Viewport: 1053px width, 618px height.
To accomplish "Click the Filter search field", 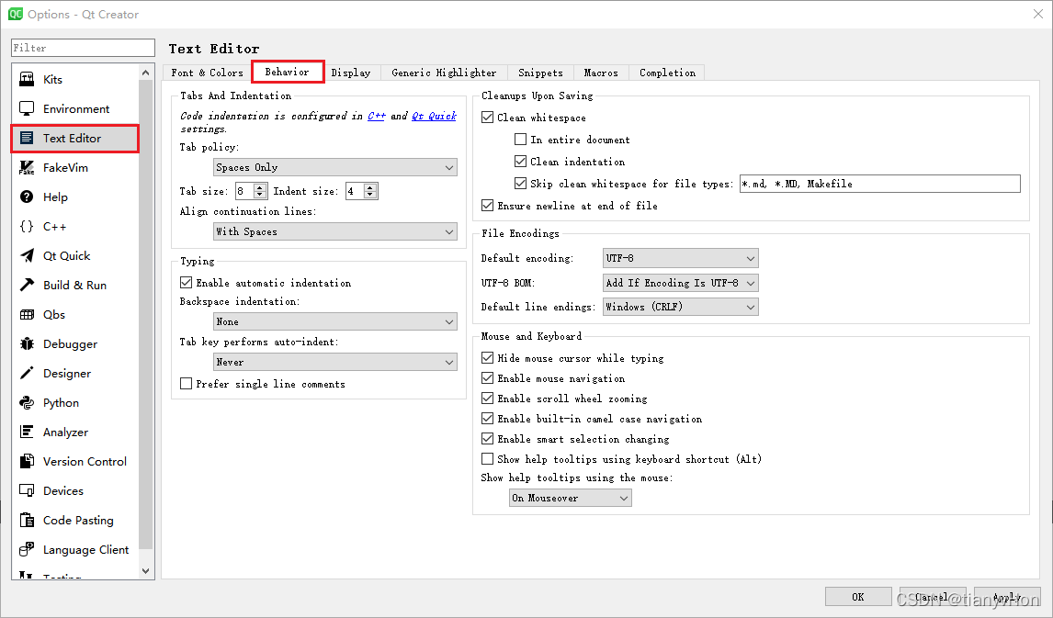I will [84, 48].
